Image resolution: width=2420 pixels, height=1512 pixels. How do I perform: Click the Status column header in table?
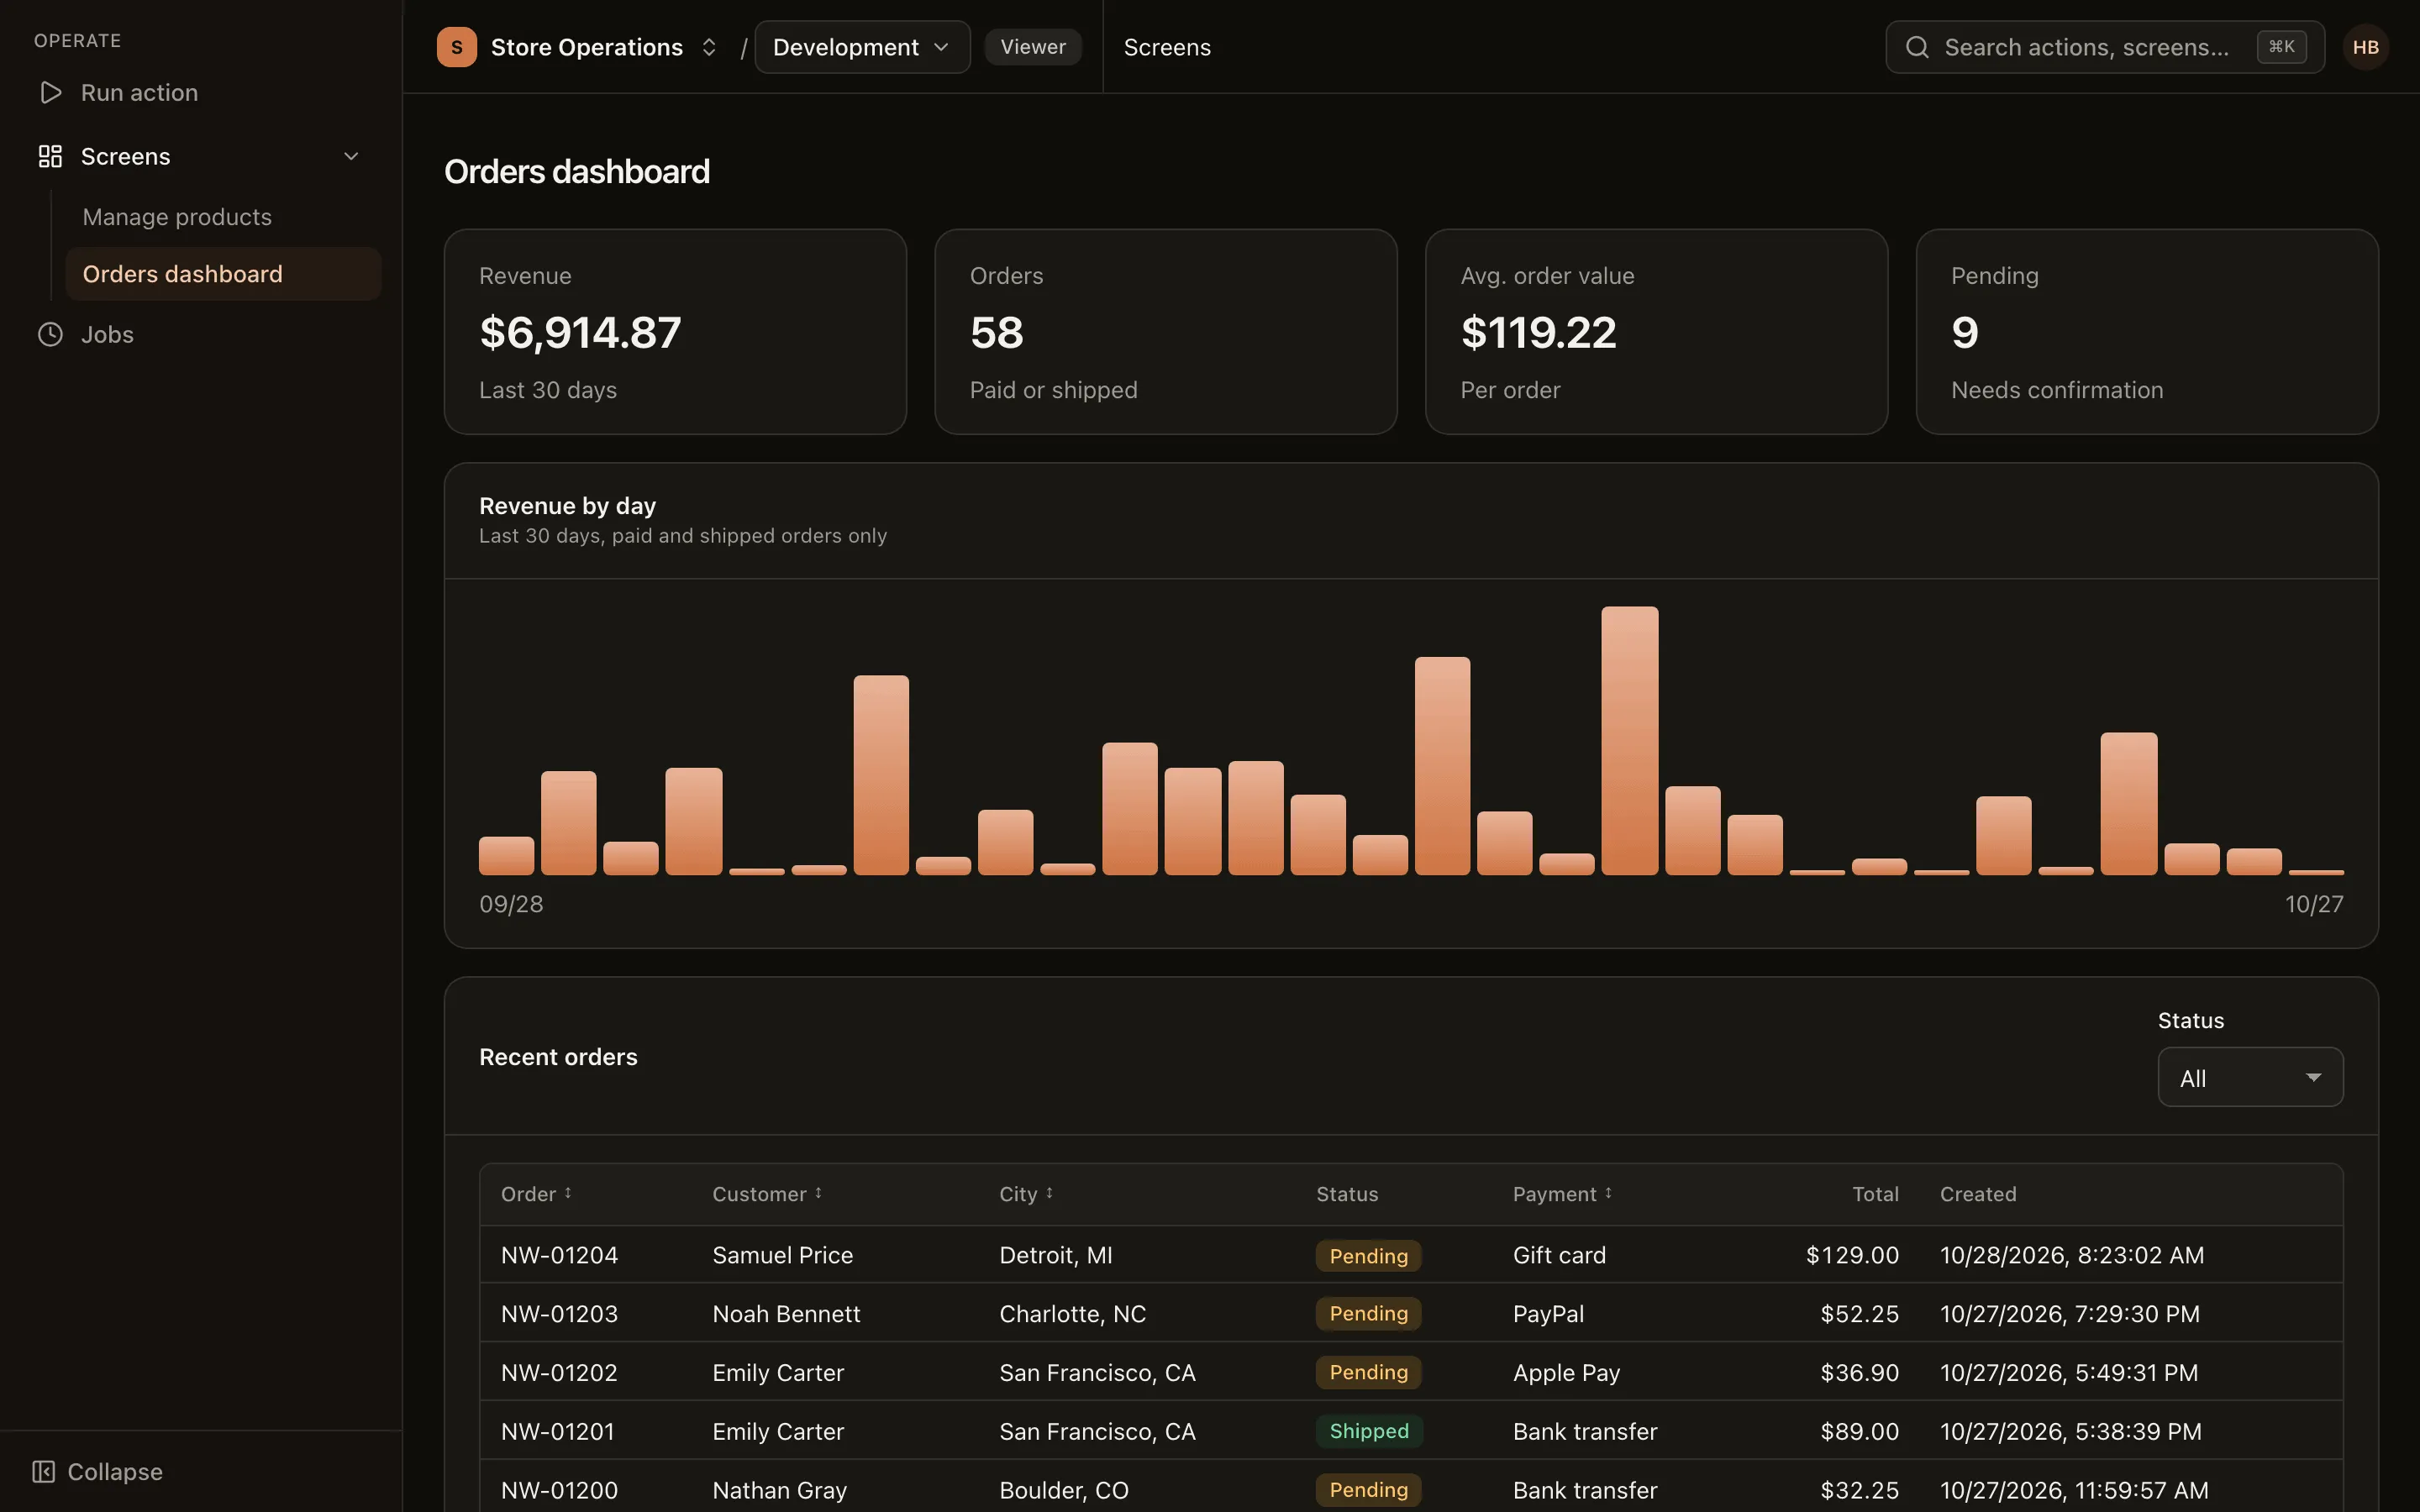[x=1347, y=1194]
